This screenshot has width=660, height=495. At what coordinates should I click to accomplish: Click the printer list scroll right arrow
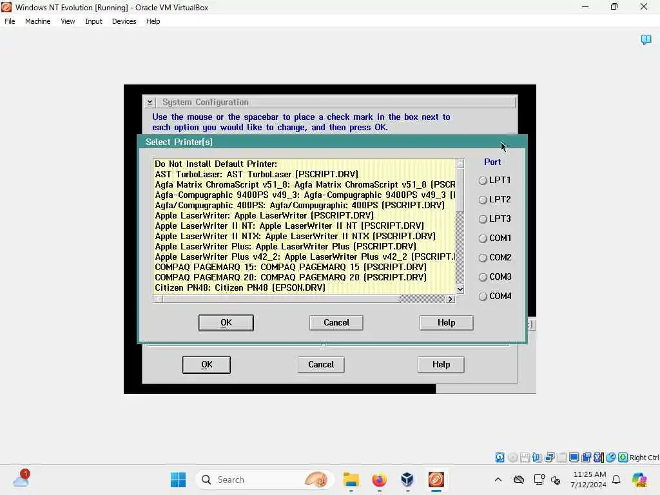pyautogui.click(x=451, y=299)
